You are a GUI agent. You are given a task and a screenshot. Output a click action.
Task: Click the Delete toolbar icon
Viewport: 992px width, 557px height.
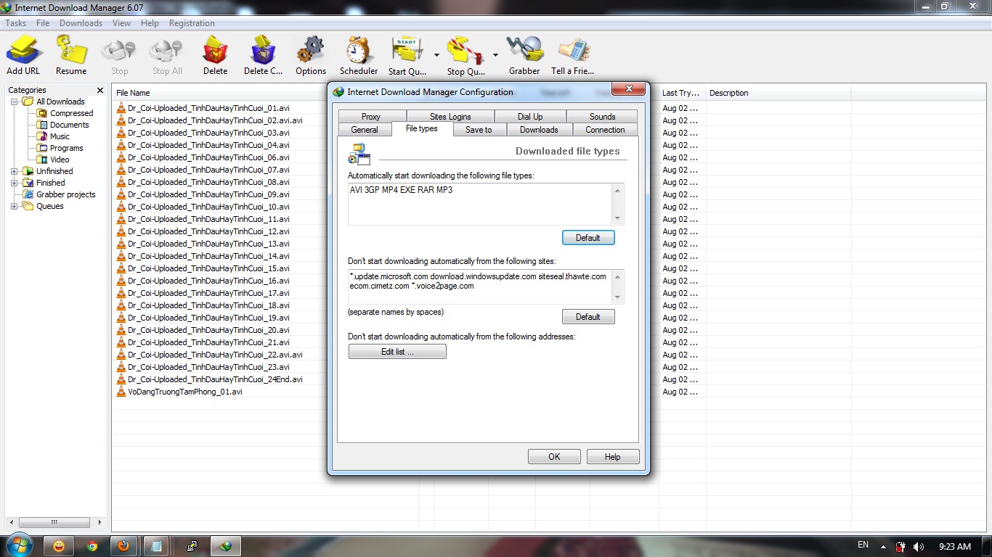click(215, 56)
